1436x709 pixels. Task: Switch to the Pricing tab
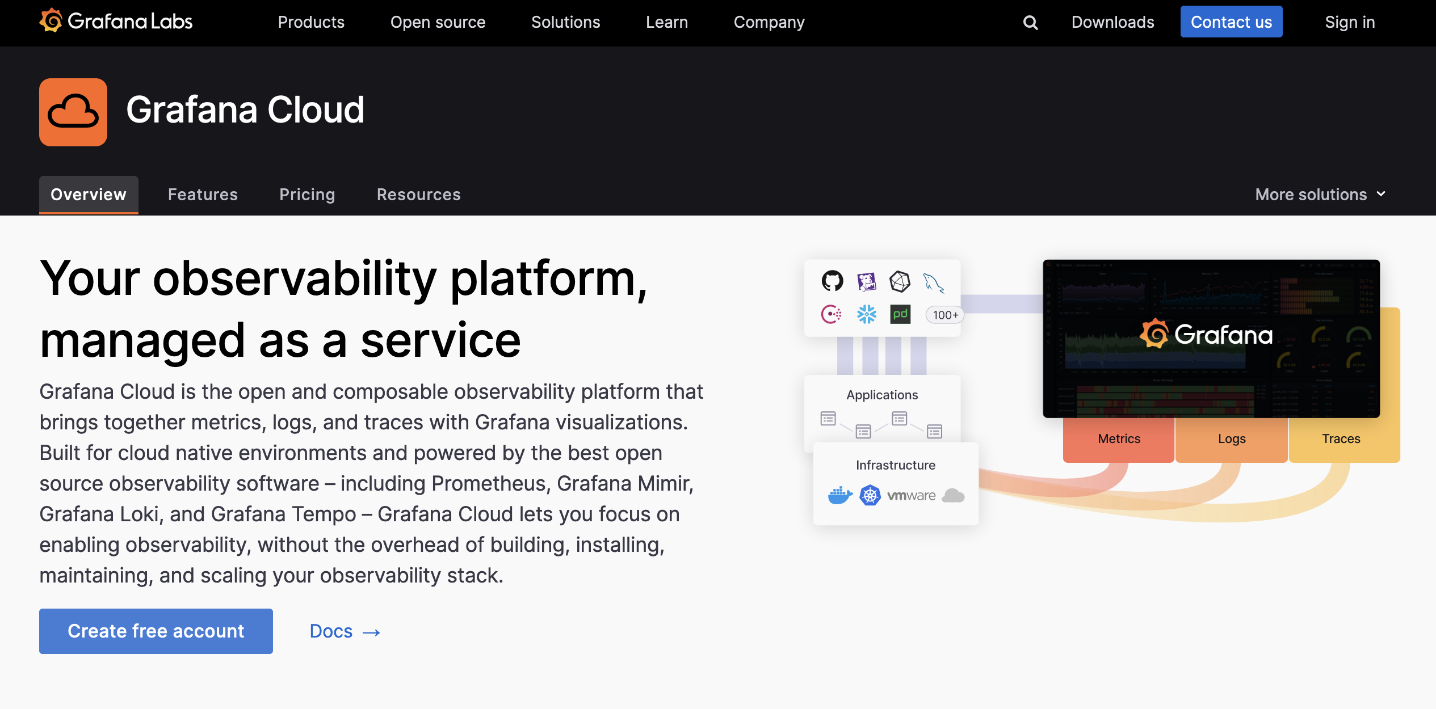tap(307, 194)
